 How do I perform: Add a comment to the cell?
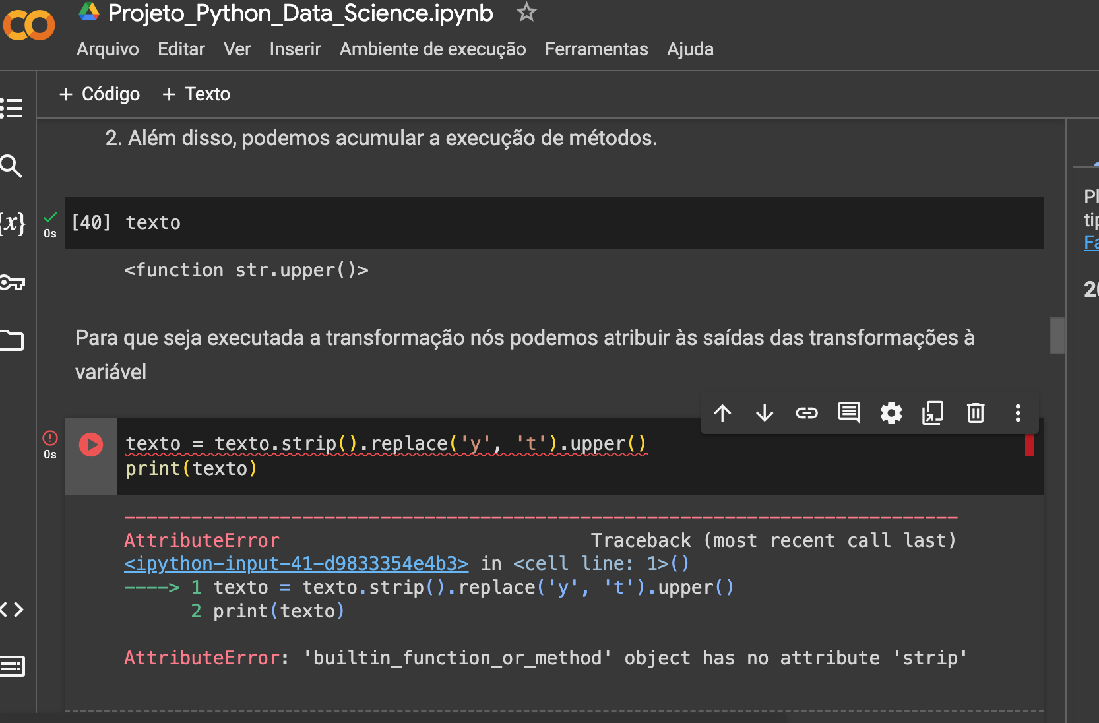(x=849, y=414)
